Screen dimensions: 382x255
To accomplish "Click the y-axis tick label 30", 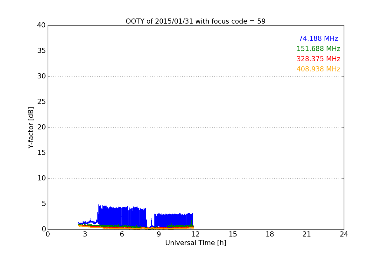I will click(41, 76).
